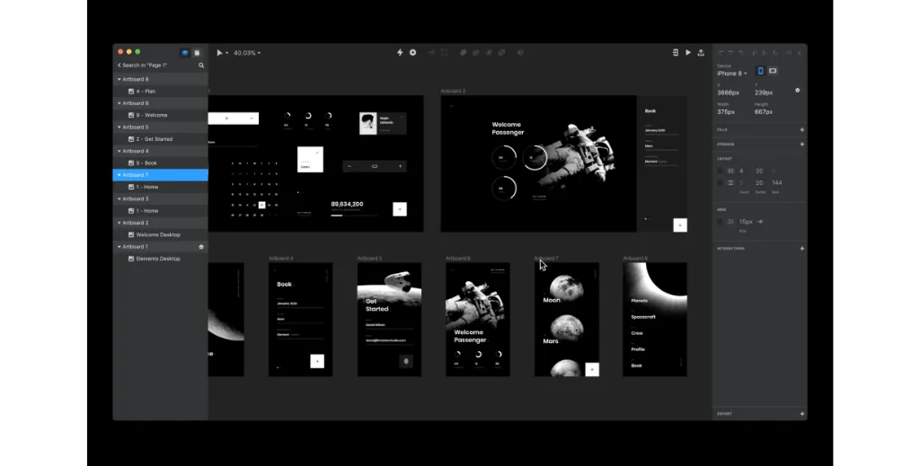Collapse Artboard 5 in layer list
The width and height of the screenshot is (920, 466).
(119, 127)
